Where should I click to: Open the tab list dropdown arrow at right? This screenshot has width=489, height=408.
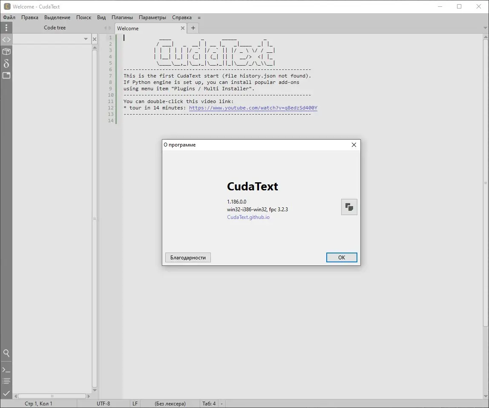485,28
